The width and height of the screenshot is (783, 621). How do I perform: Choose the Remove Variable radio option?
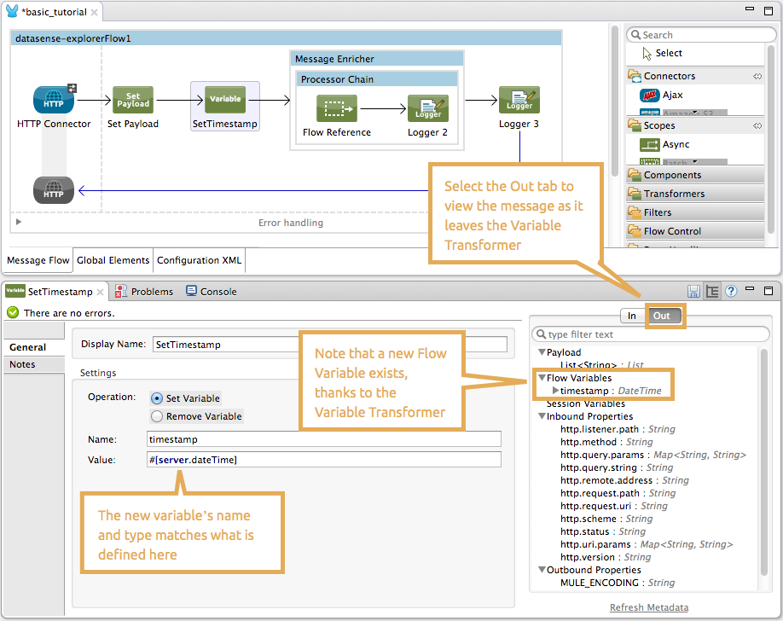pyautogui.click(x=157, y=416)
